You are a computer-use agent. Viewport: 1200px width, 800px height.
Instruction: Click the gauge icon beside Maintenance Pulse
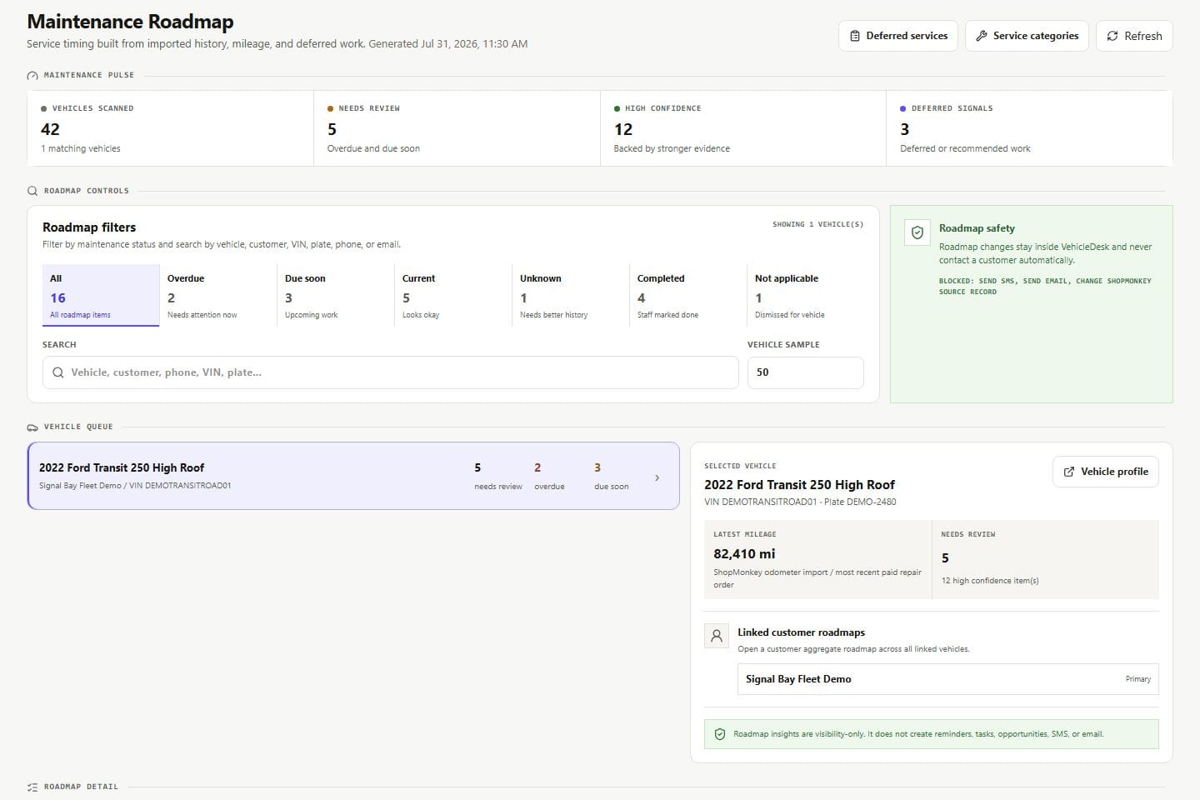[x=32, y=76]
